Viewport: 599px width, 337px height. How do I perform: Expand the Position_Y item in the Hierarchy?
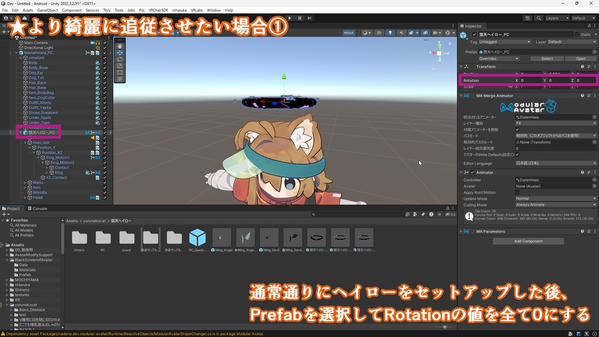coord(29,147)
